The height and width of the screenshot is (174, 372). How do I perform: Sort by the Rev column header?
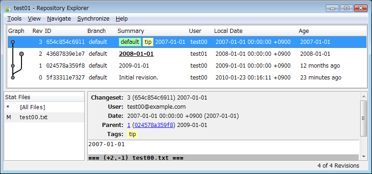(38, 31)
